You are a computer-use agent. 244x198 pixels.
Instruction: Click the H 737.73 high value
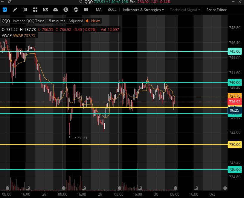pos(28,30)
